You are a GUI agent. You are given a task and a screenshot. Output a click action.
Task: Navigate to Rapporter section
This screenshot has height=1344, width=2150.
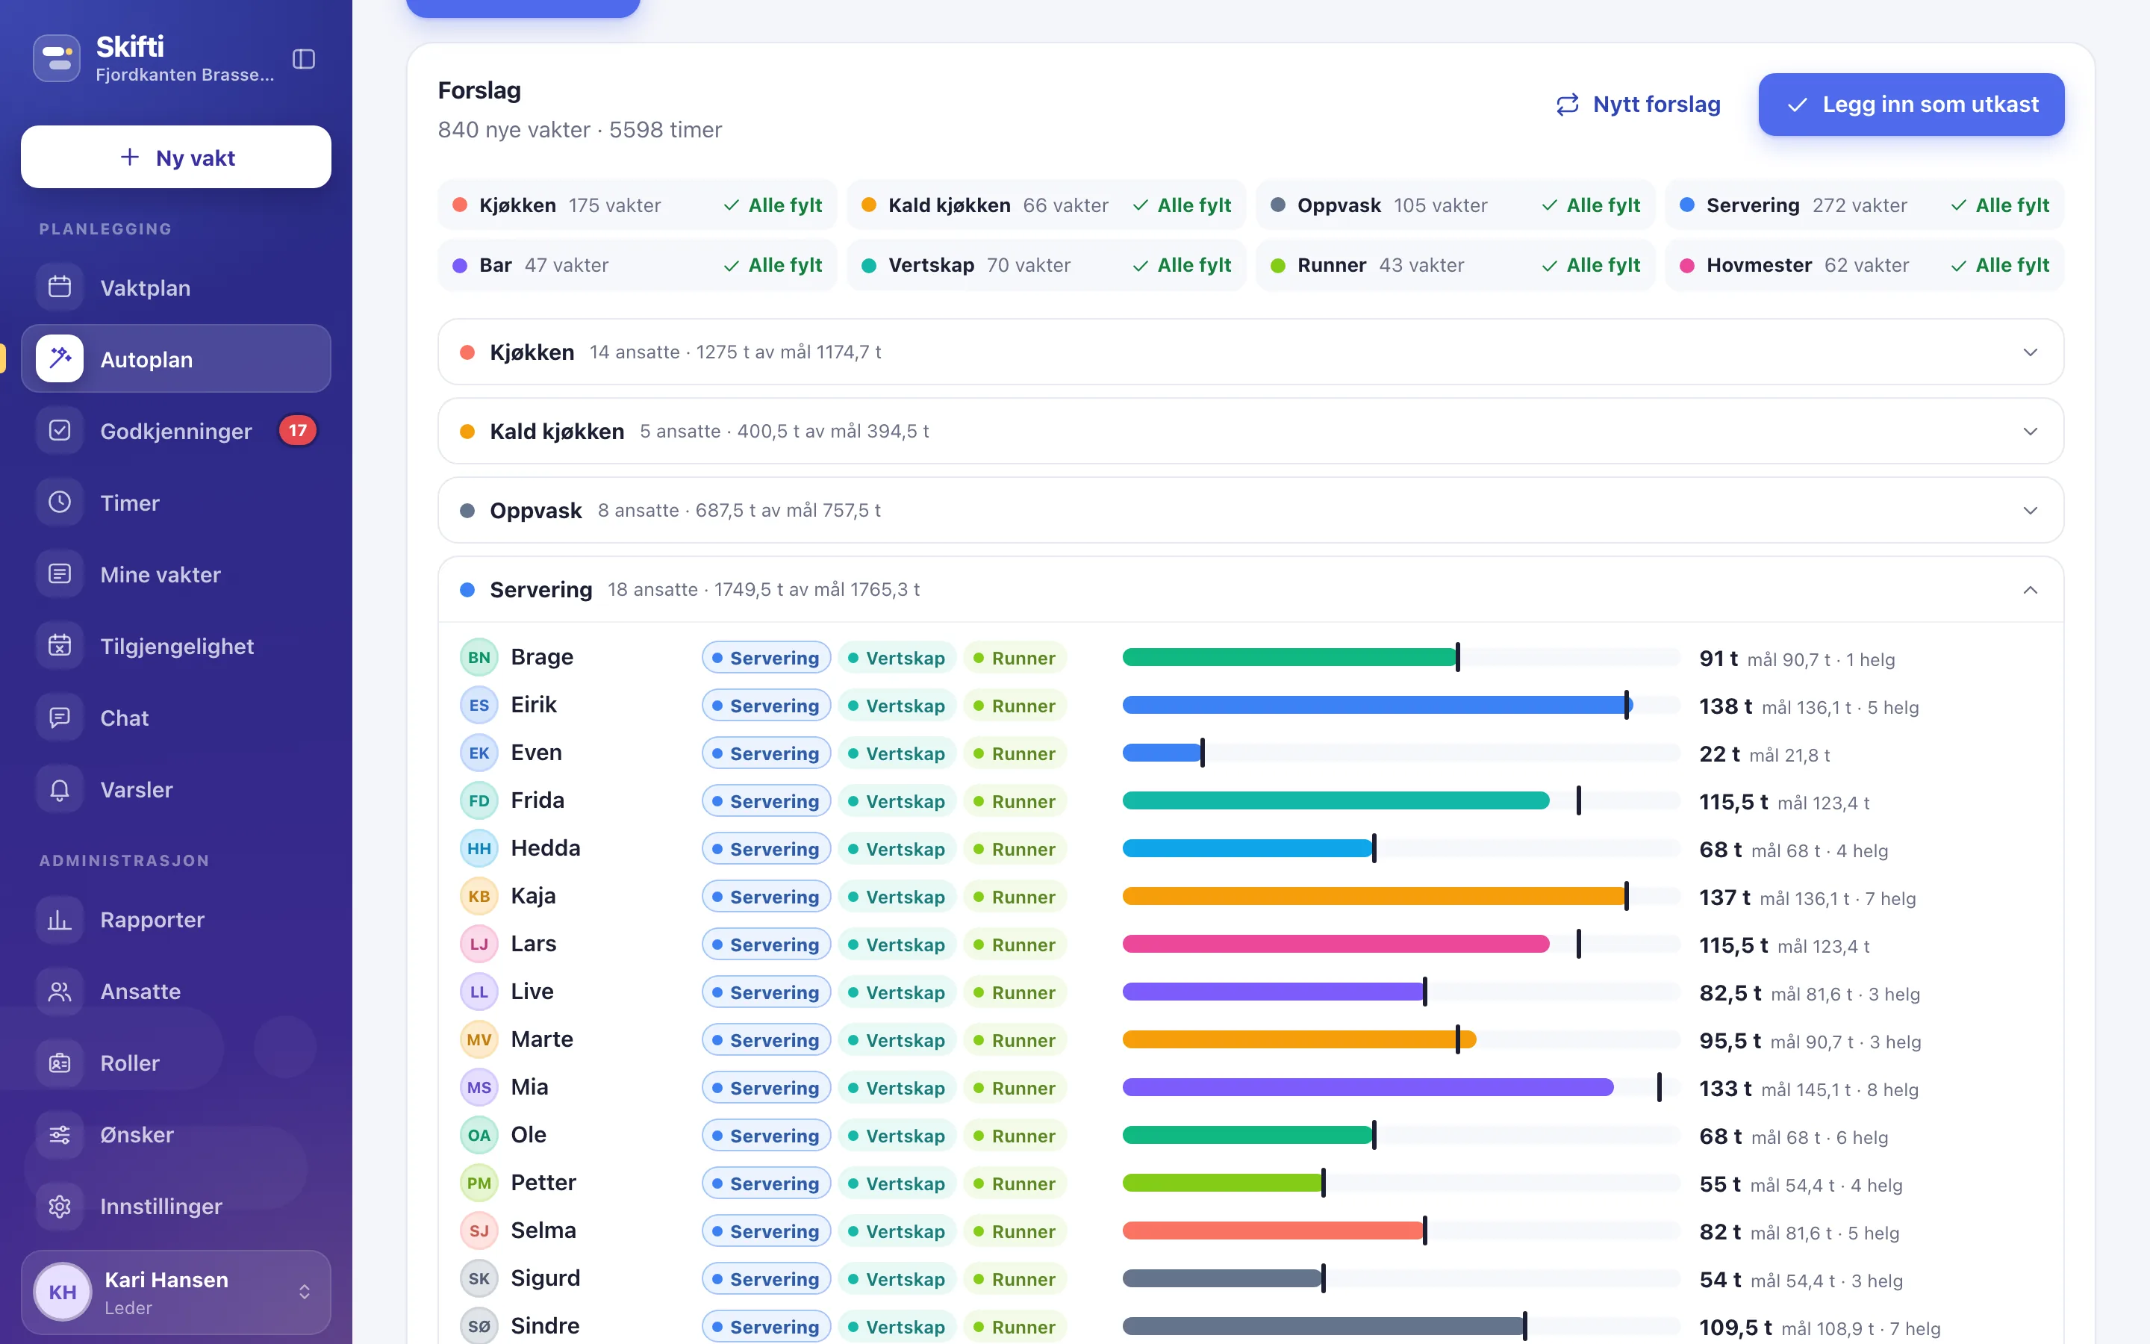click(176, 919)
